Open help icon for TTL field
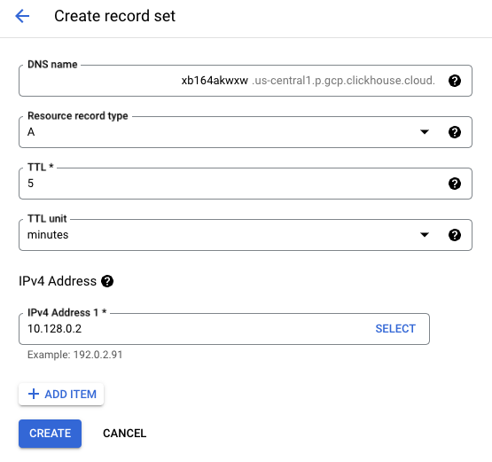The height and width of the screenshot is (462, 492). coord(455,184)
